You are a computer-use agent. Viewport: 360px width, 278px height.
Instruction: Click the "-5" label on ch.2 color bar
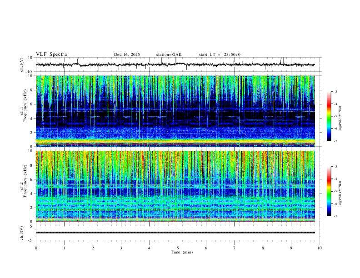tap(335, 191)
